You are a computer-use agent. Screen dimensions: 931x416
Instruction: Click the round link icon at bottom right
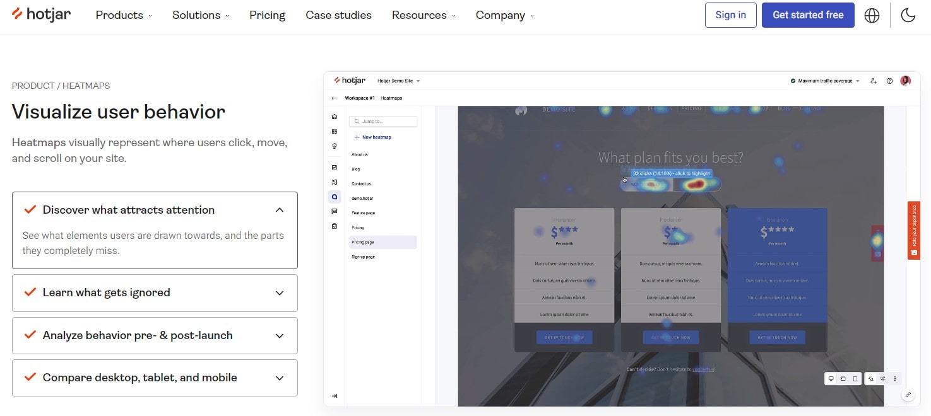[908, 395]
